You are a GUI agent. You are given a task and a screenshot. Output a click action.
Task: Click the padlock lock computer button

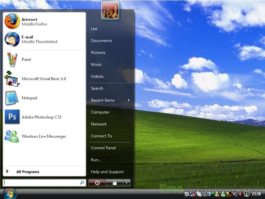click(x=114, y=183)
